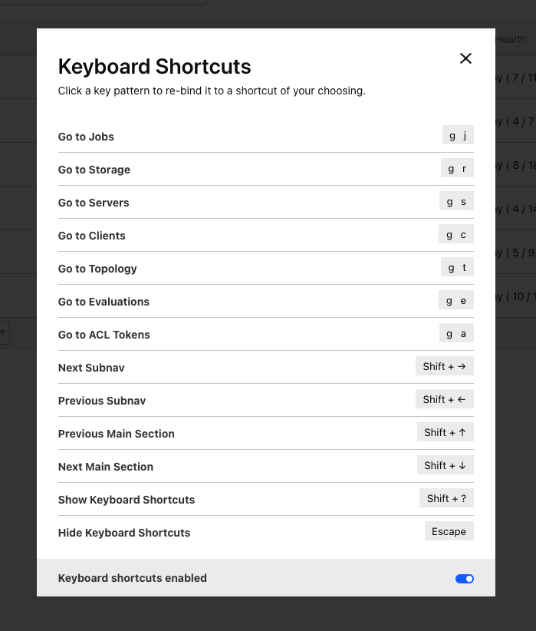Rebind the Go to Jobs 'g j' shortcut

[x=458, y=136]
